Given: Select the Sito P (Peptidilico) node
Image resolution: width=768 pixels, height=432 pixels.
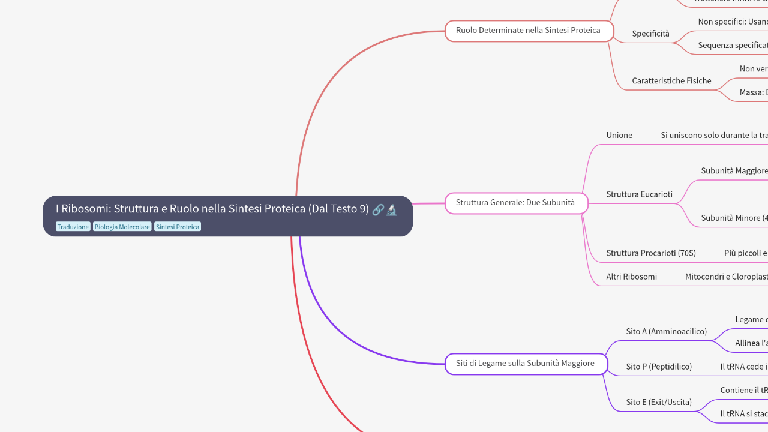Looking at the screenshot, I should (659, 367).
